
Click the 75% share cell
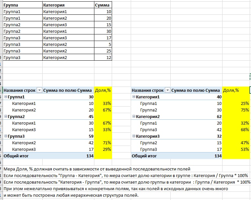236,110
